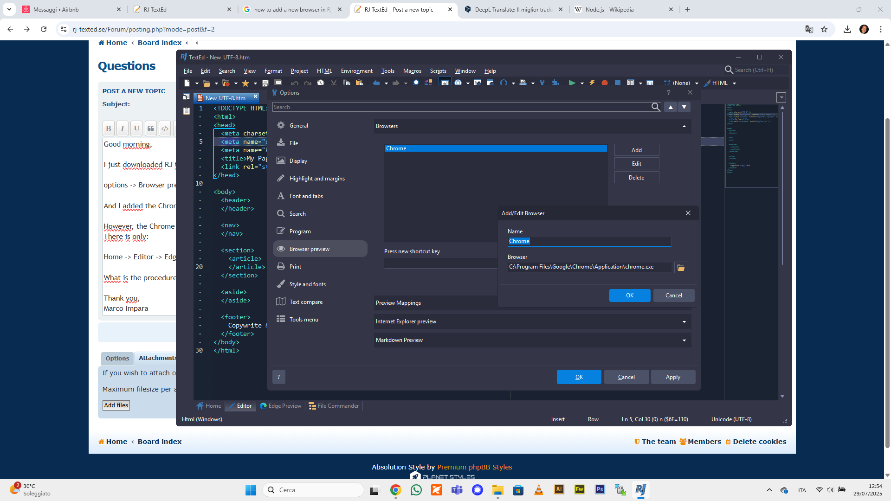Click the clock history icon in toolbar

point(320,83)
